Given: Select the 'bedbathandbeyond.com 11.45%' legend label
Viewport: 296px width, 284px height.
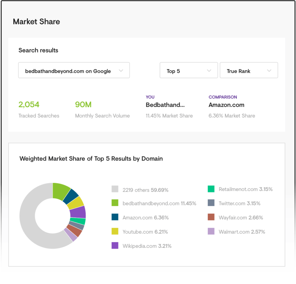Looking at the screenshot, I should (159, 203).
